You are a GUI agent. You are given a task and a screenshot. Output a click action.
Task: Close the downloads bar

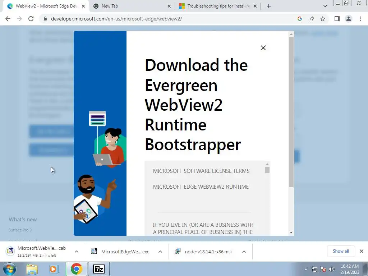pyautogui.click(x=362, y=251)
